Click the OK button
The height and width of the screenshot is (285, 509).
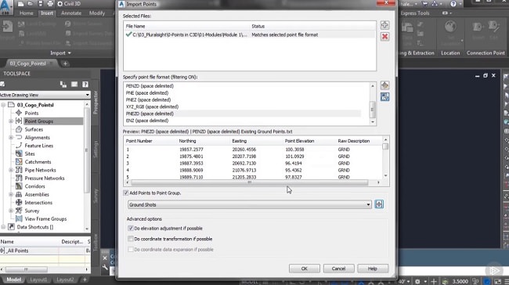304,269
